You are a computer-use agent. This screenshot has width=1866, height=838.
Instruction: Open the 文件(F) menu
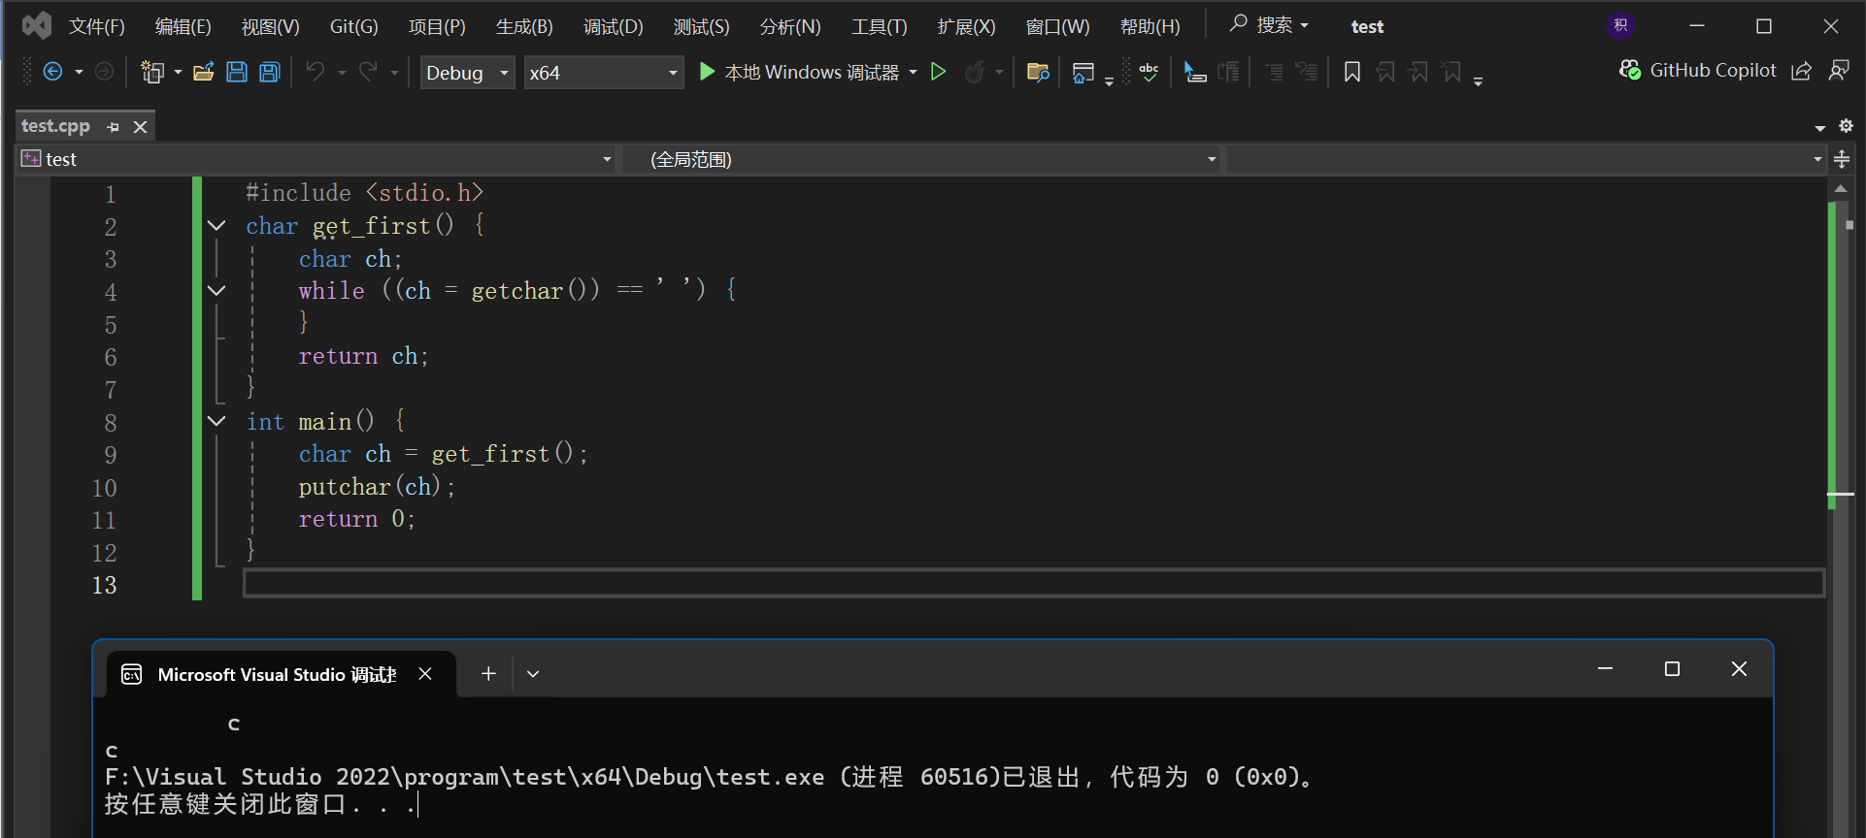(97, 26)
